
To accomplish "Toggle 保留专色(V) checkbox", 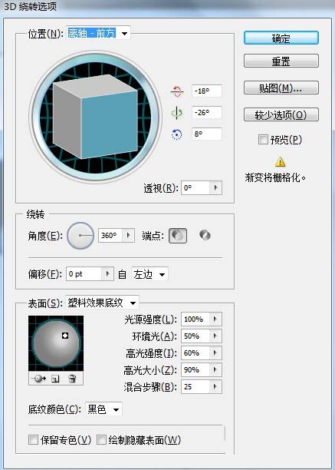I will (33, 440).
